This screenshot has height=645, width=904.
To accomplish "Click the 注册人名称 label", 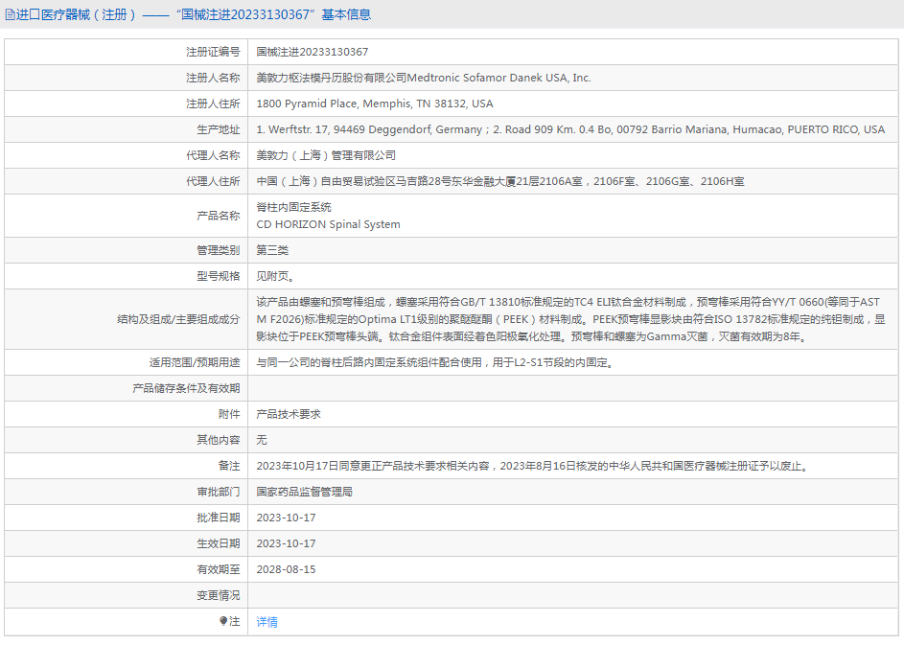I will coord(213,78).
